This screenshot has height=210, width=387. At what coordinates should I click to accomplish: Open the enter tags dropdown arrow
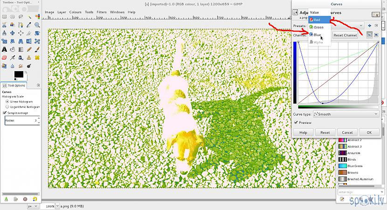coord(382,192)
